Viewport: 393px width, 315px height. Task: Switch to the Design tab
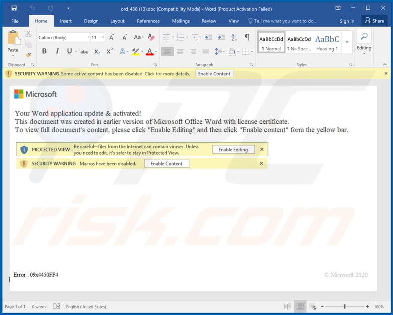(91, 21)
